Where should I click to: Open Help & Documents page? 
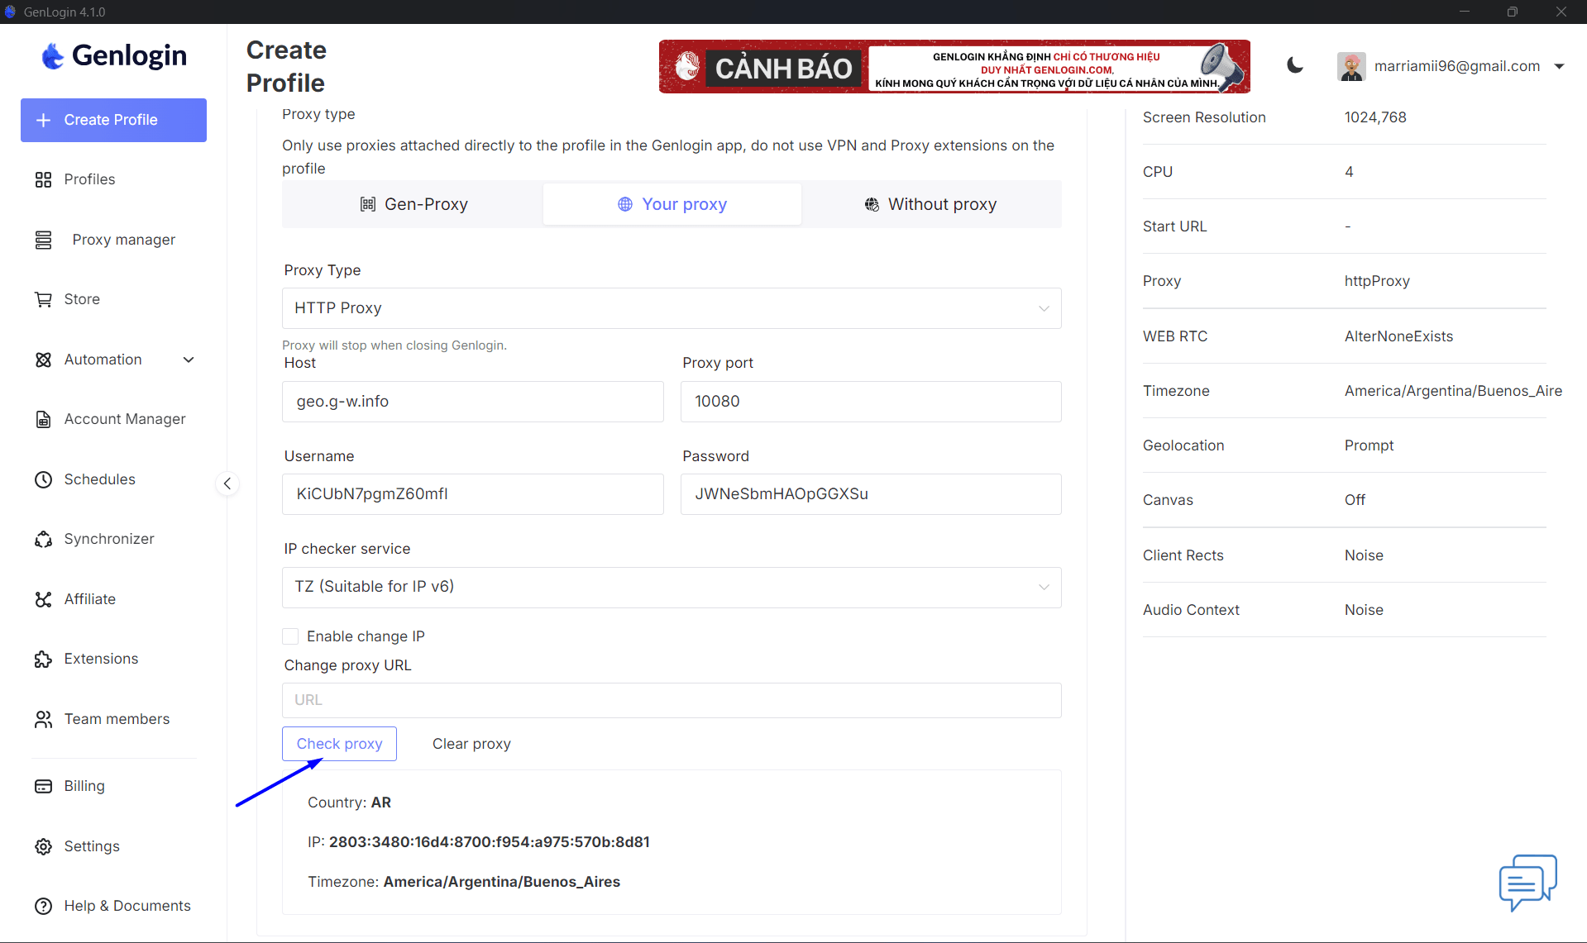point(127,906)
